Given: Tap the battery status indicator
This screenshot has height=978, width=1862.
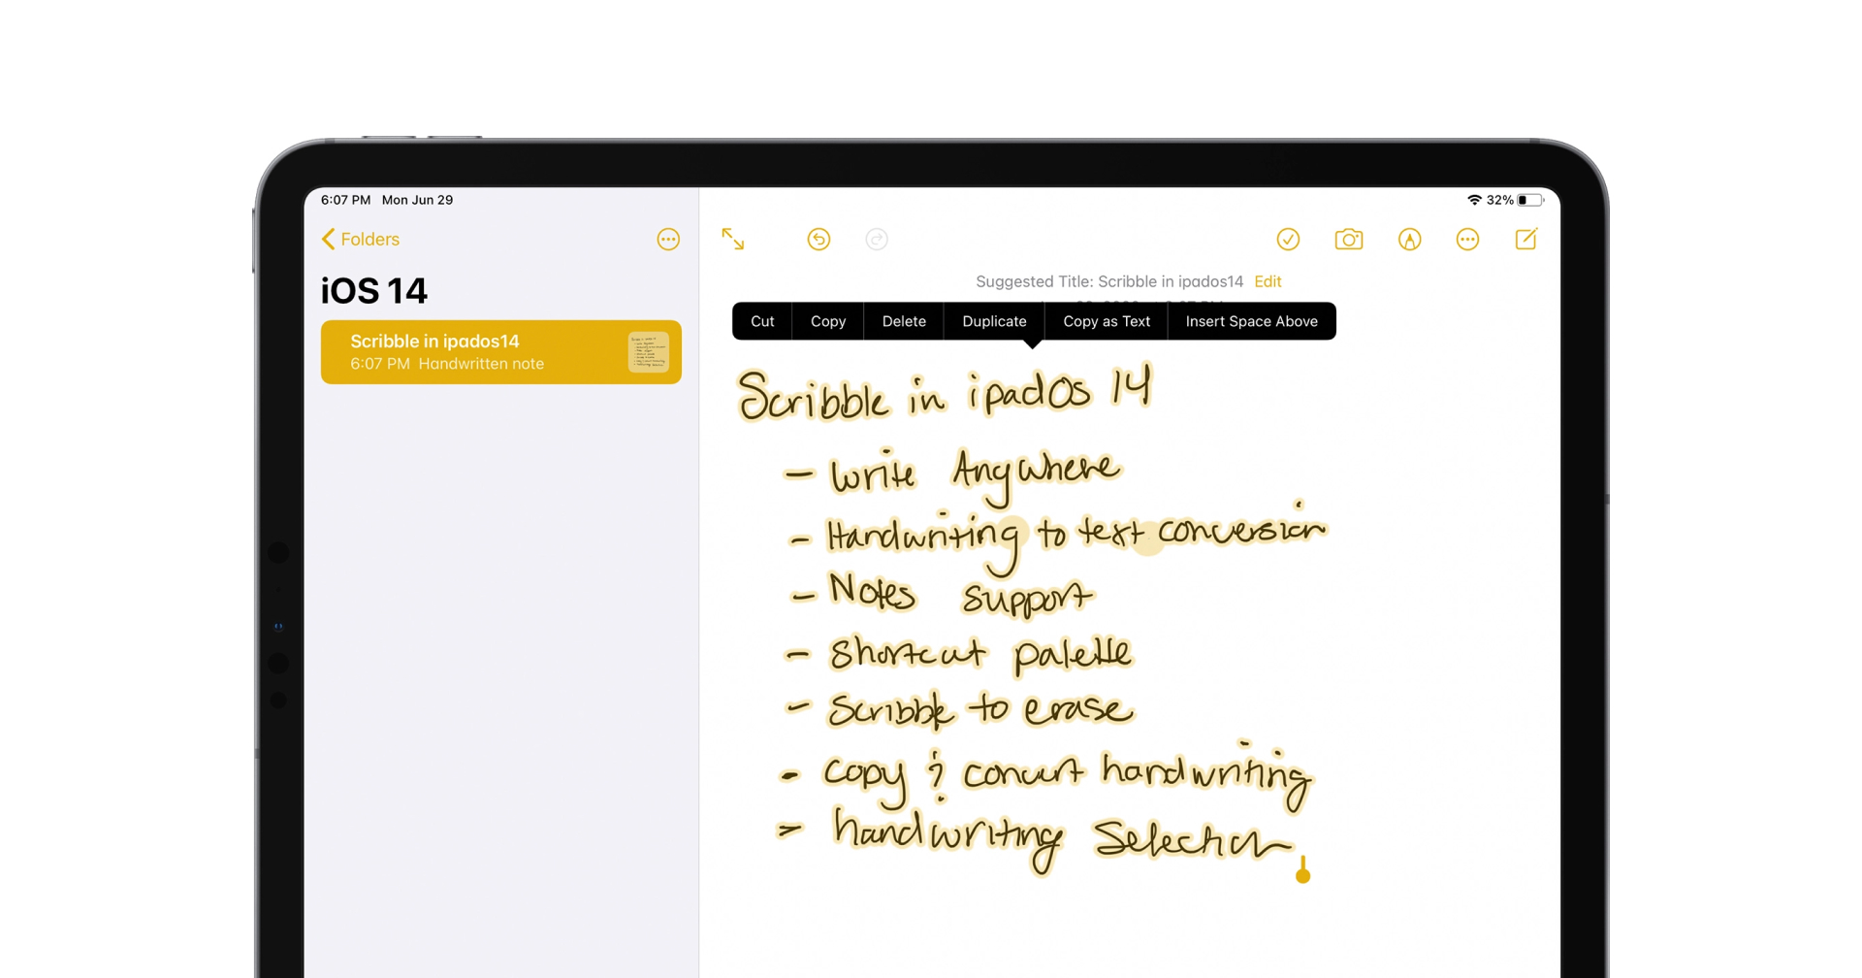Looking at the screenshot, I should coord(1530,200).
